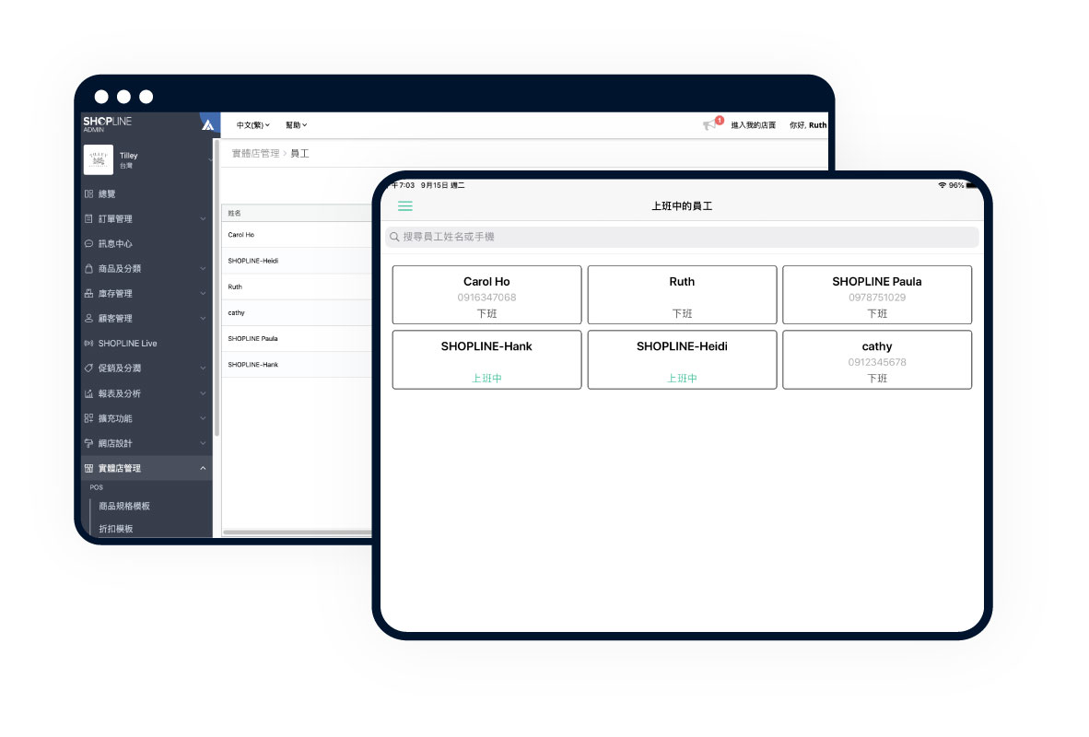Click the SHOPLINE Paula row in admin table

click(296, 338)
